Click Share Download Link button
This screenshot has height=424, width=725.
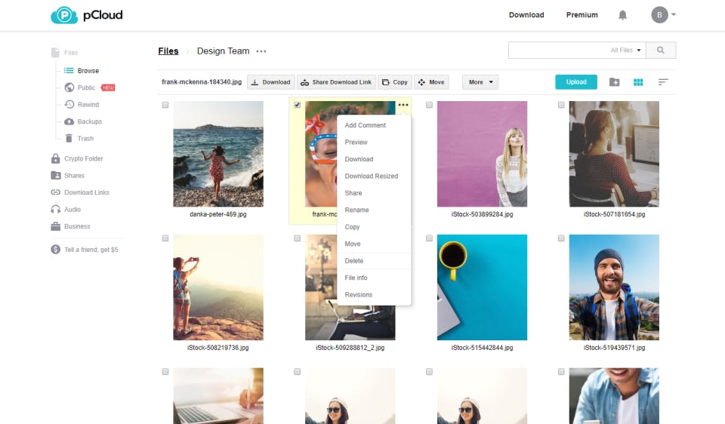(336, 82)
